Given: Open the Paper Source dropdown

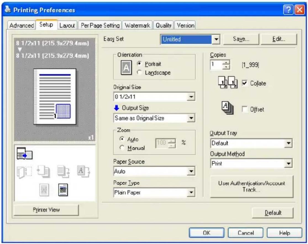Looking at the screenshot, I should pos(154,171).
